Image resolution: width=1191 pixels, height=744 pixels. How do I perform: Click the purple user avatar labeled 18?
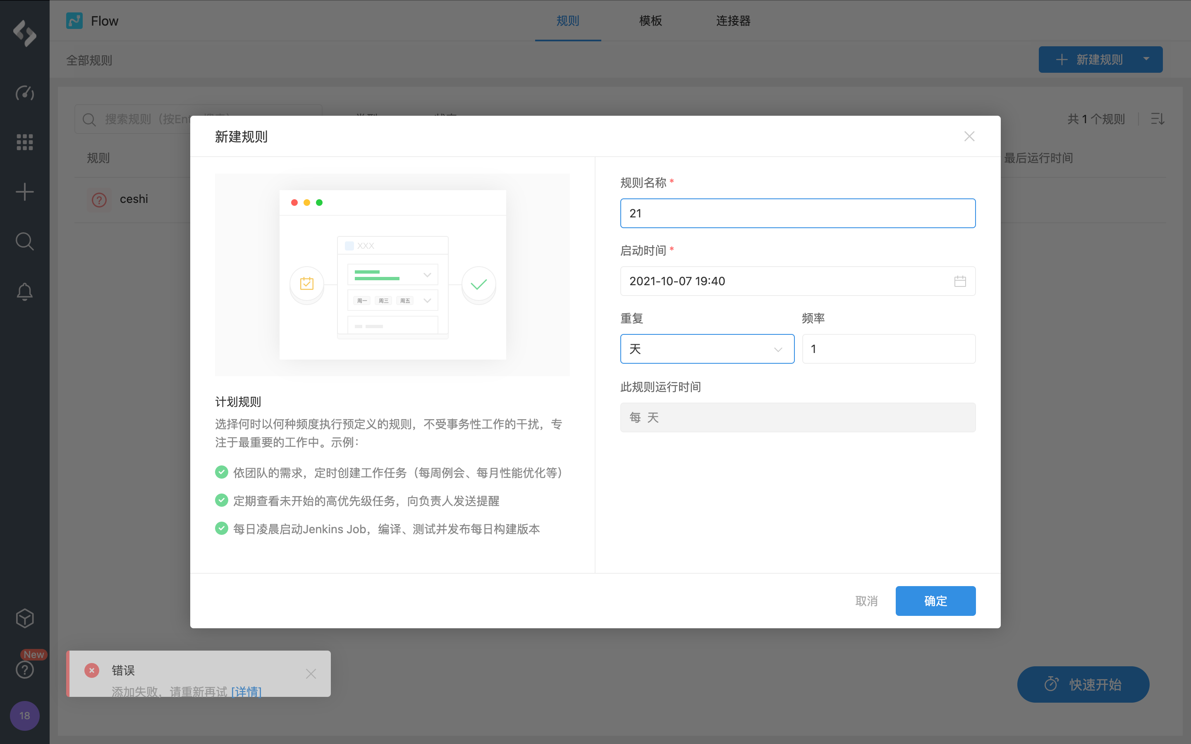(x=25, y=715)
